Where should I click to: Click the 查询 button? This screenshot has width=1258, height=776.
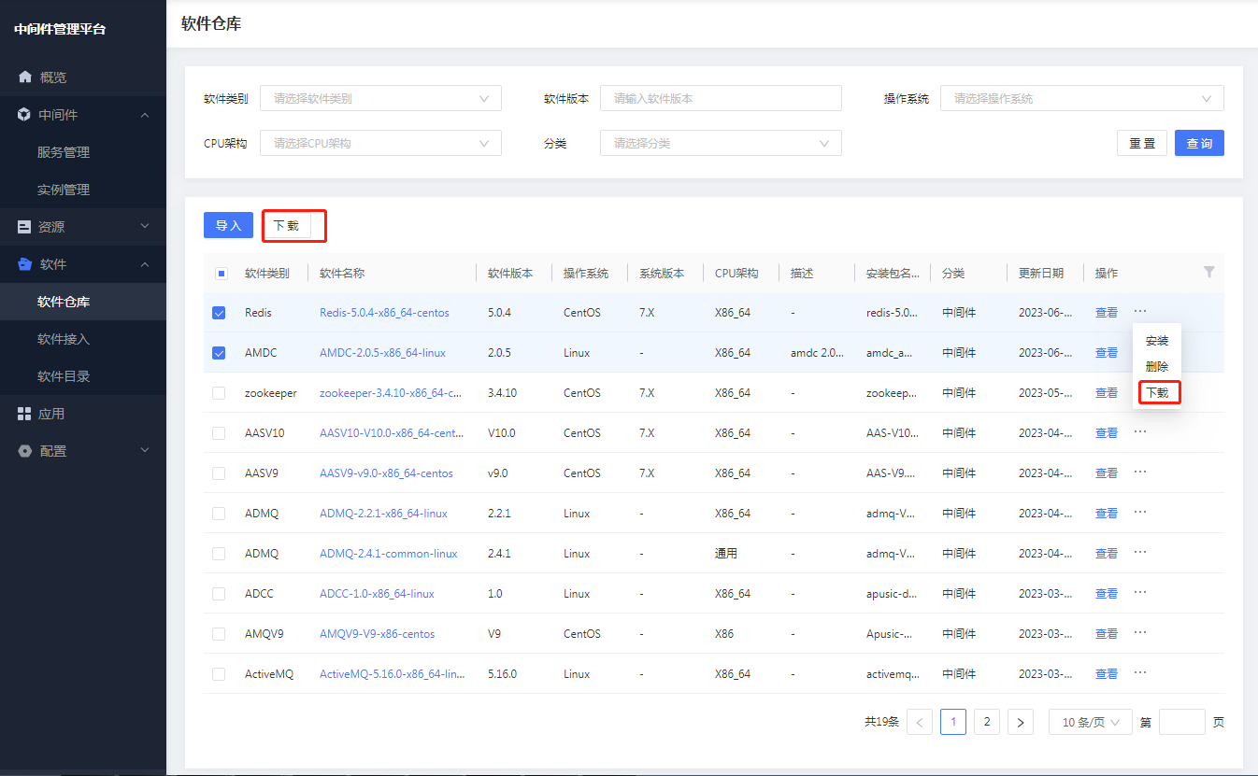(1199, 143)
